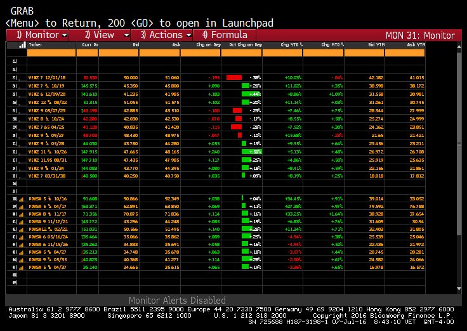Select the VENZ 6 12/09/20 ticker
This screenshot has height=331, width=467.
47,94
